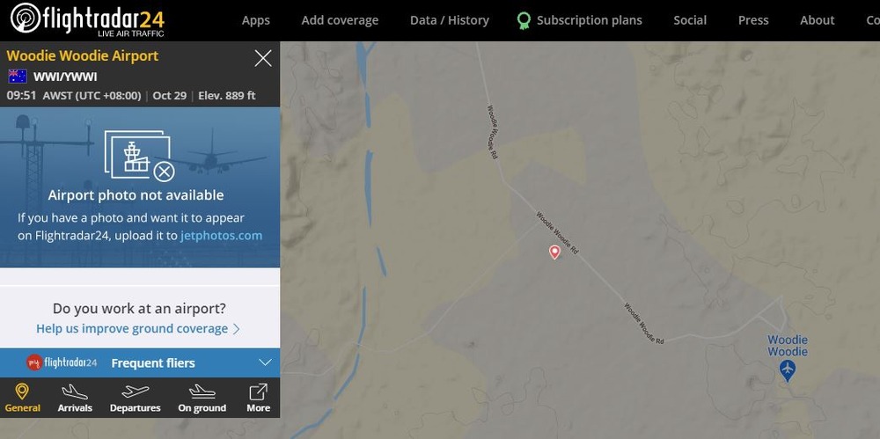880x439 pixels.
Task: Click the Australian flag icon
Action: pyautogui.click(x=18, y=77)
